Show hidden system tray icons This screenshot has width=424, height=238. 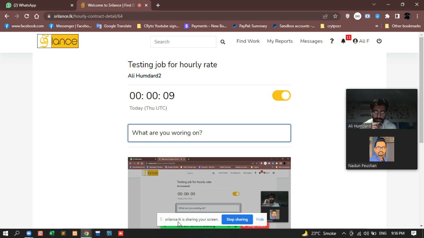click(x=344, y=233)
